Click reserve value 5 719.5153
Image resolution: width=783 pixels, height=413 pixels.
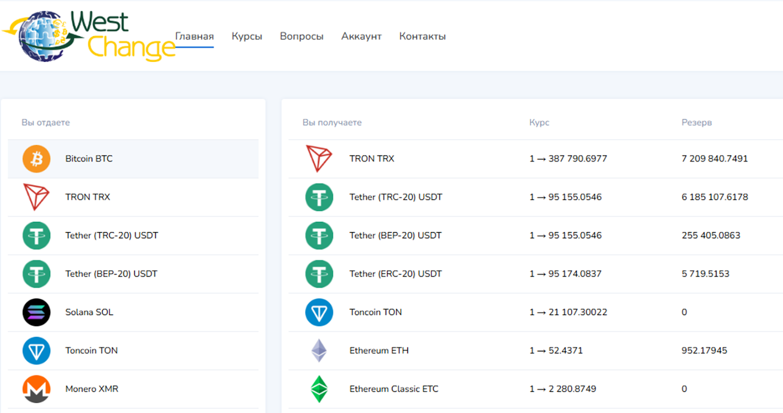pyautogui.click(x=705, y=274)
